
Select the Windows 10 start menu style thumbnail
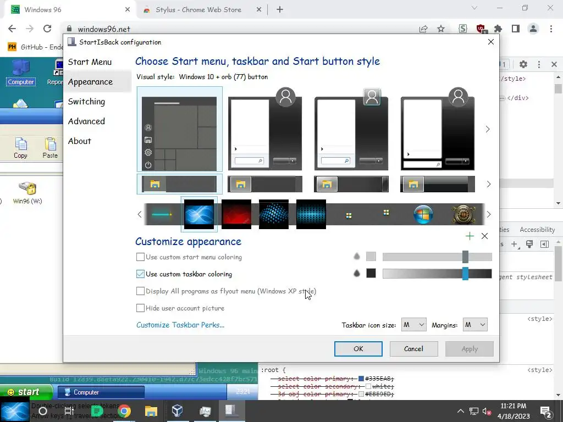[x=179, y=130]
